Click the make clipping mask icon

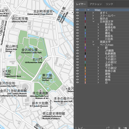[x=119, y=128]
